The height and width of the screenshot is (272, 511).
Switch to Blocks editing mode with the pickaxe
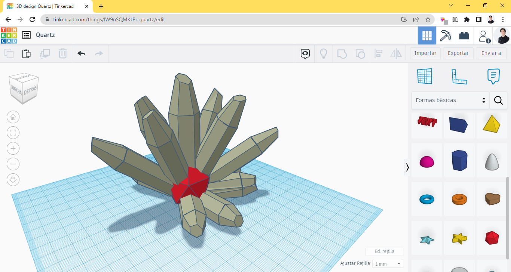click(x=446, y=35)
